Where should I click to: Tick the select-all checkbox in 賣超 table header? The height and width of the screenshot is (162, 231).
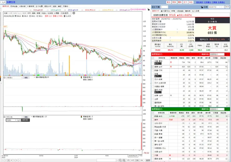point(153,113)
